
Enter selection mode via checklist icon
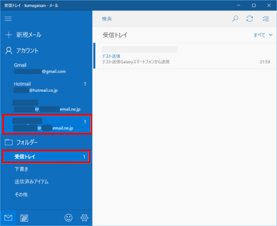(266, 19)
